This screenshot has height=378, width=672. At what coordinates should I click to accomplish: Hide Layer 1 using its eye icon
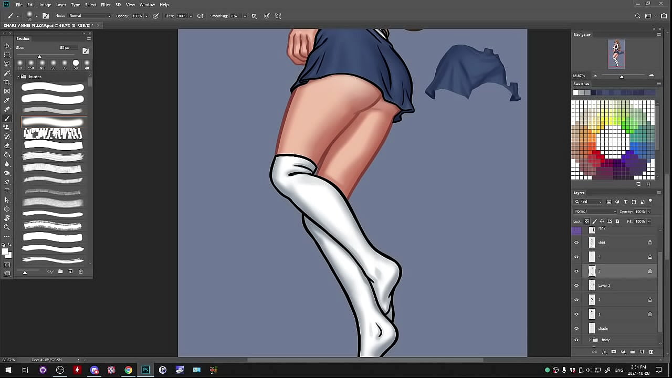click(x=576, y=286)
